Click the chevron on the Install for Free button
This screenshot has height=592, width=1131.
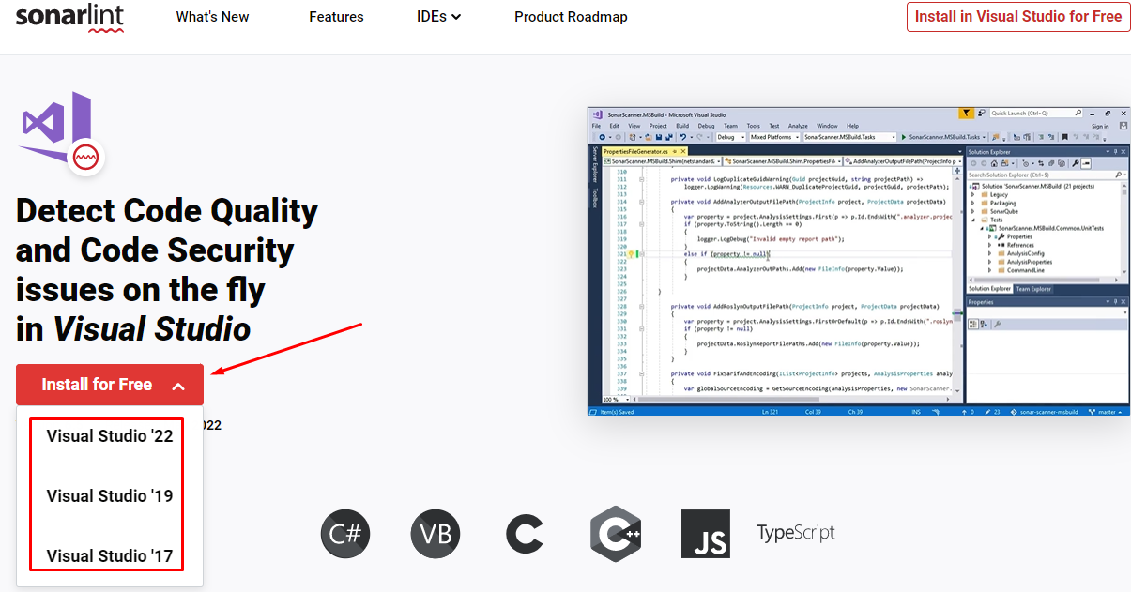coord(176,384)
